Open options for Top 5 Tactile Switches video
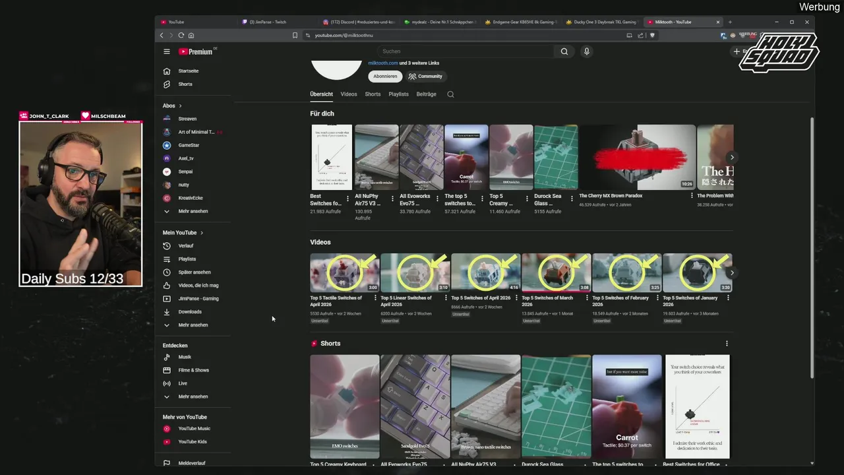 tap(375, 298)
